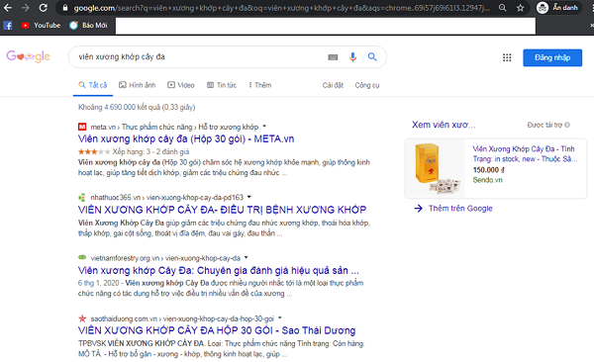Expand dropdown arrow next to nhathuoc365.vn URL
Screen dimensions: 594x362
(248, 197)
